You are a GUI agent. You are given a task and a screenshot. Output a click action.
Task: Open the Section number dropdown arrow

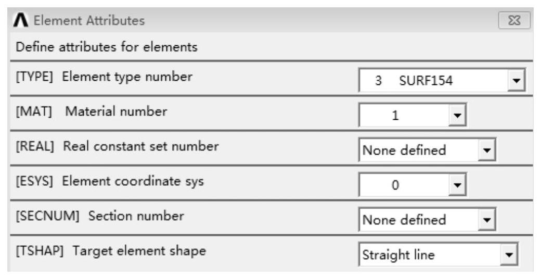(x=486, y=220)
